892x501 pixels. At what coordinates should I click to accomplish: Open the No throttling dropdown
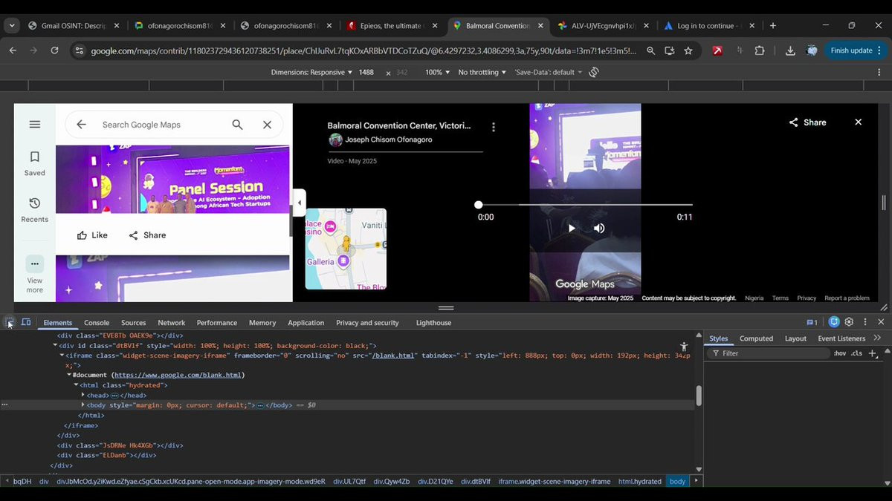click(x=482, y=72)
